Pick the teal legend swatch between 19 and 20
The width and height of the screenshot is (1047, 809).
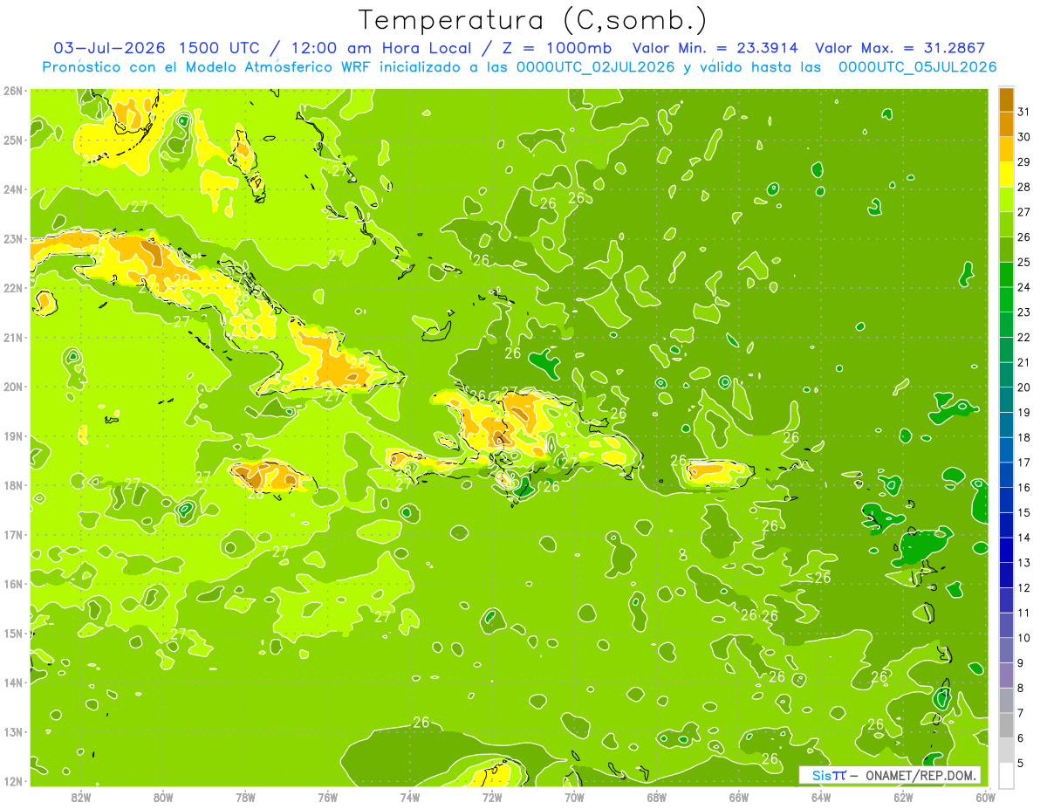pos(1006,400)
